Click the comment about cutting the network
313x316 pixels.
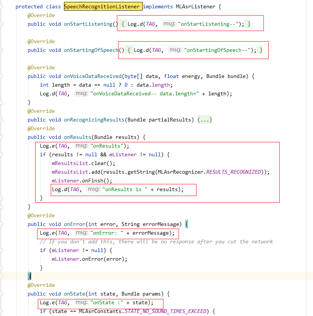(x=156, y=241)
